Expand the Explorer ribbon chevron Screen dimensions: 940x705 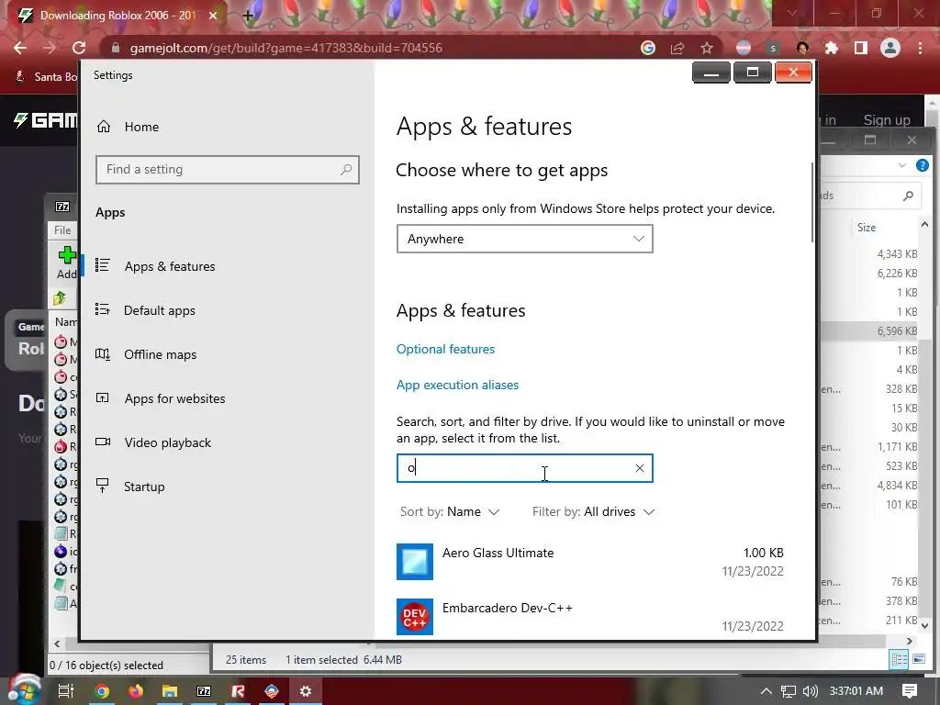(x=901, y=165)
